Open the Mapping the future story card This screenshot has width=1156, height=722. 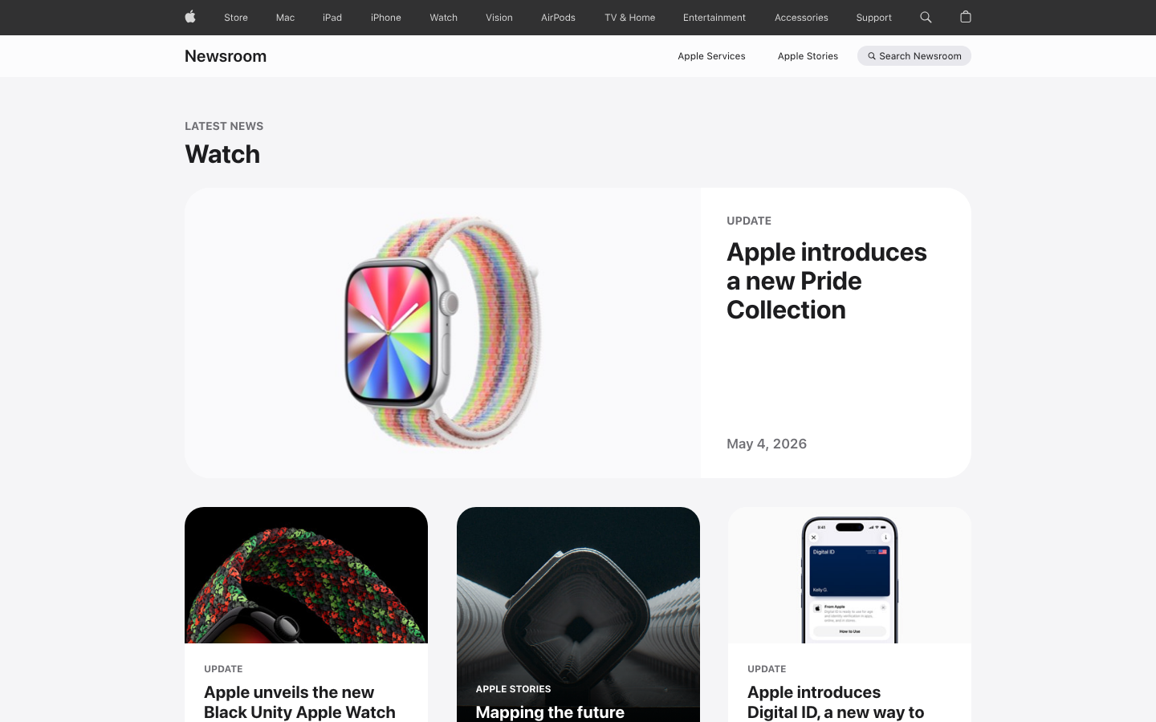click(x=578, y=615)
